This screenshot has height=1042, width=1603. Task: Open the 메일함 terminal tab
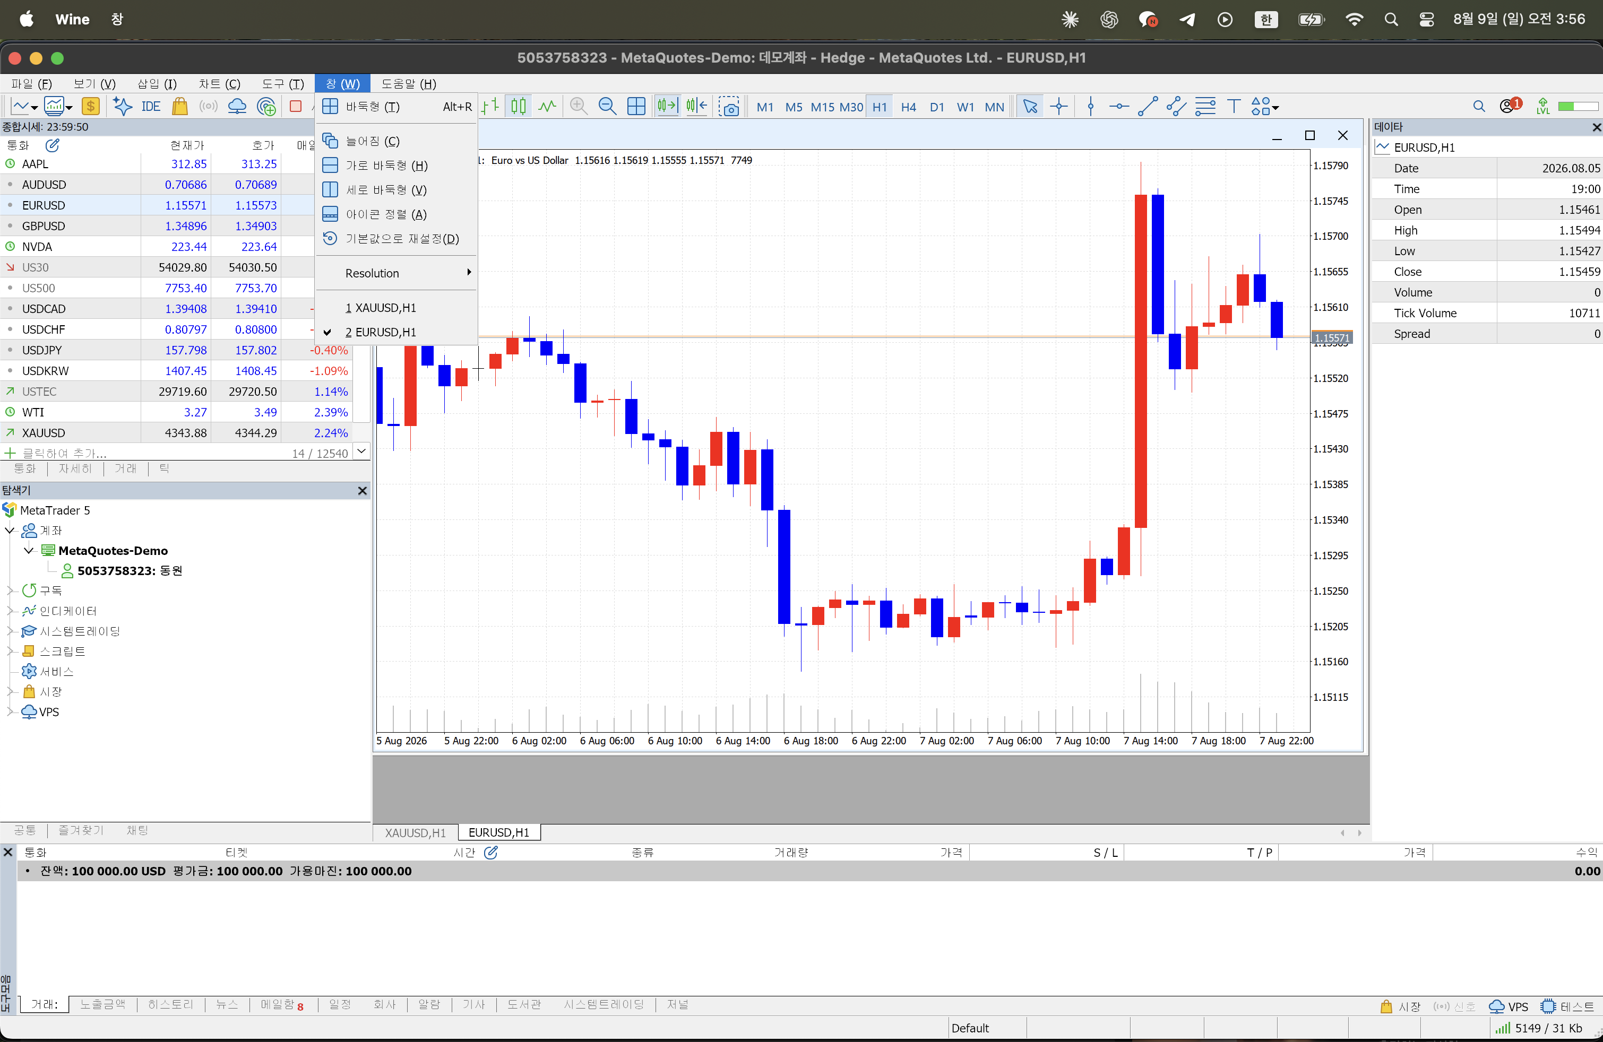(x=282, y=1004)
